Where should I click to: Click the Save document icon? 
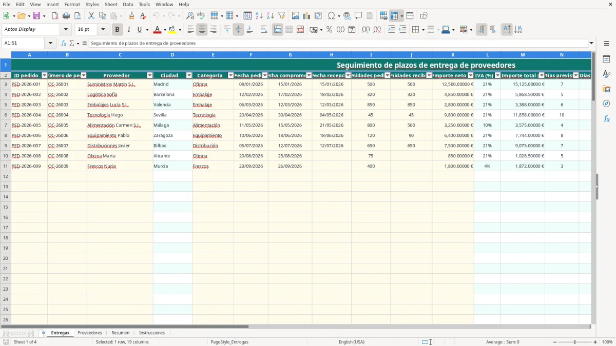36,16
